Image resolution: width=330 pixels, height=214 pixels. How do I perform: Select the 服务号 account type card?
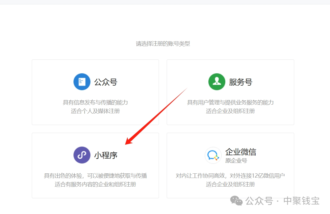[x=230, y=92]
